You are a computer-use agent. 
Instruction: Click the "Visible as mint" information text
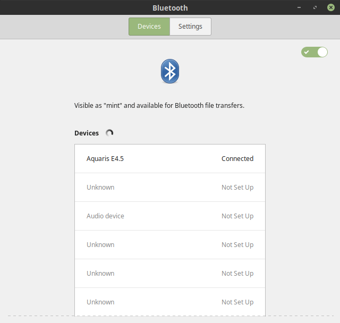(159, 106)
